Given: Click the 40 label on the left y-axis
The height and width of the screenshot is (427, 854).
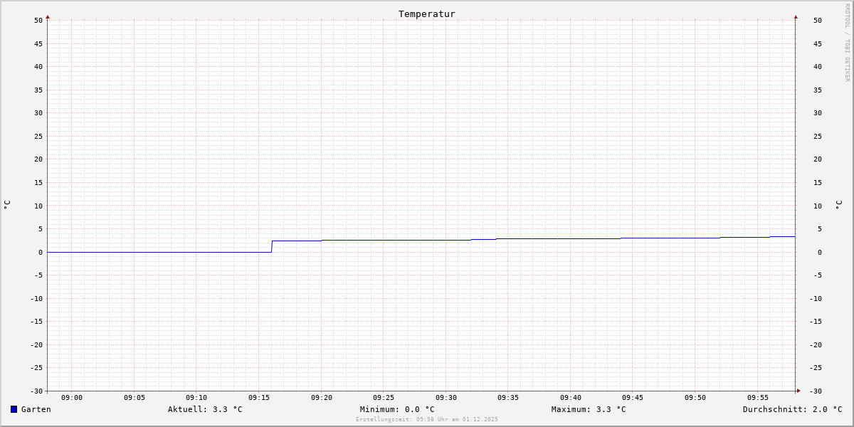Looking at the screenshot, I should coord(38,67).
